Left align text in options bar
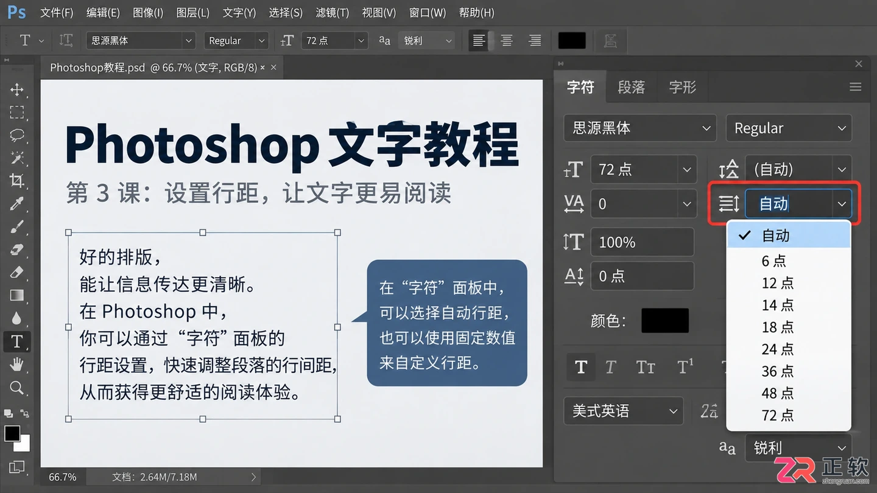The image size is (877, 493). (479, 41)
